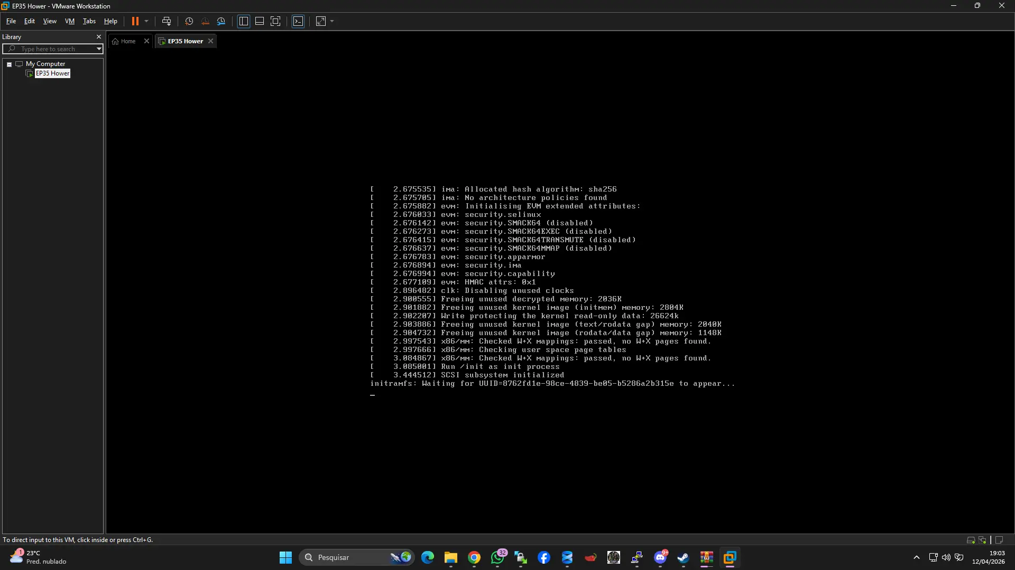The width and height of the screenshot is (1015, 570).
Task: Toggle the thumbnail bar view
Action: [x=260, y=21]
